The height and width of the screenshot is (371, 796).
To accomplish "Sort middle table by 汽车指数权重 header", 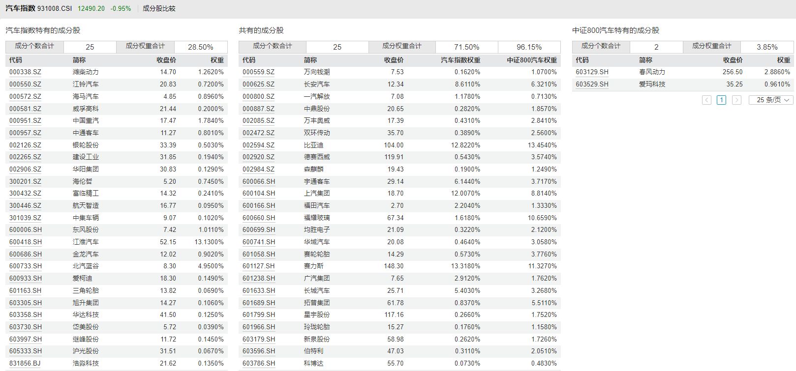I will click(460, 60).
